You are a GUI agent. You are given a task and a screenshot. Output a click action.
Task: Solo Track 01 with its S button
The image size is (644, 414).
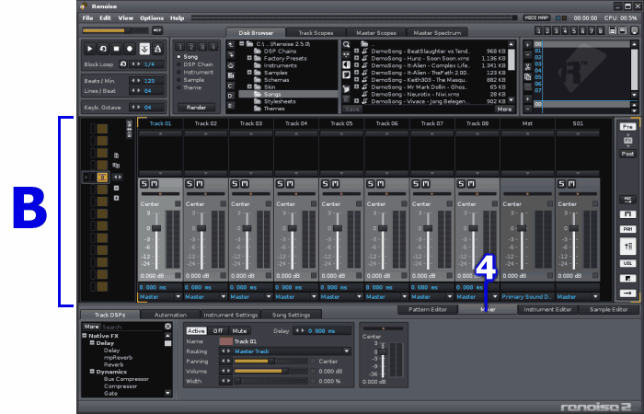(144, 184)
